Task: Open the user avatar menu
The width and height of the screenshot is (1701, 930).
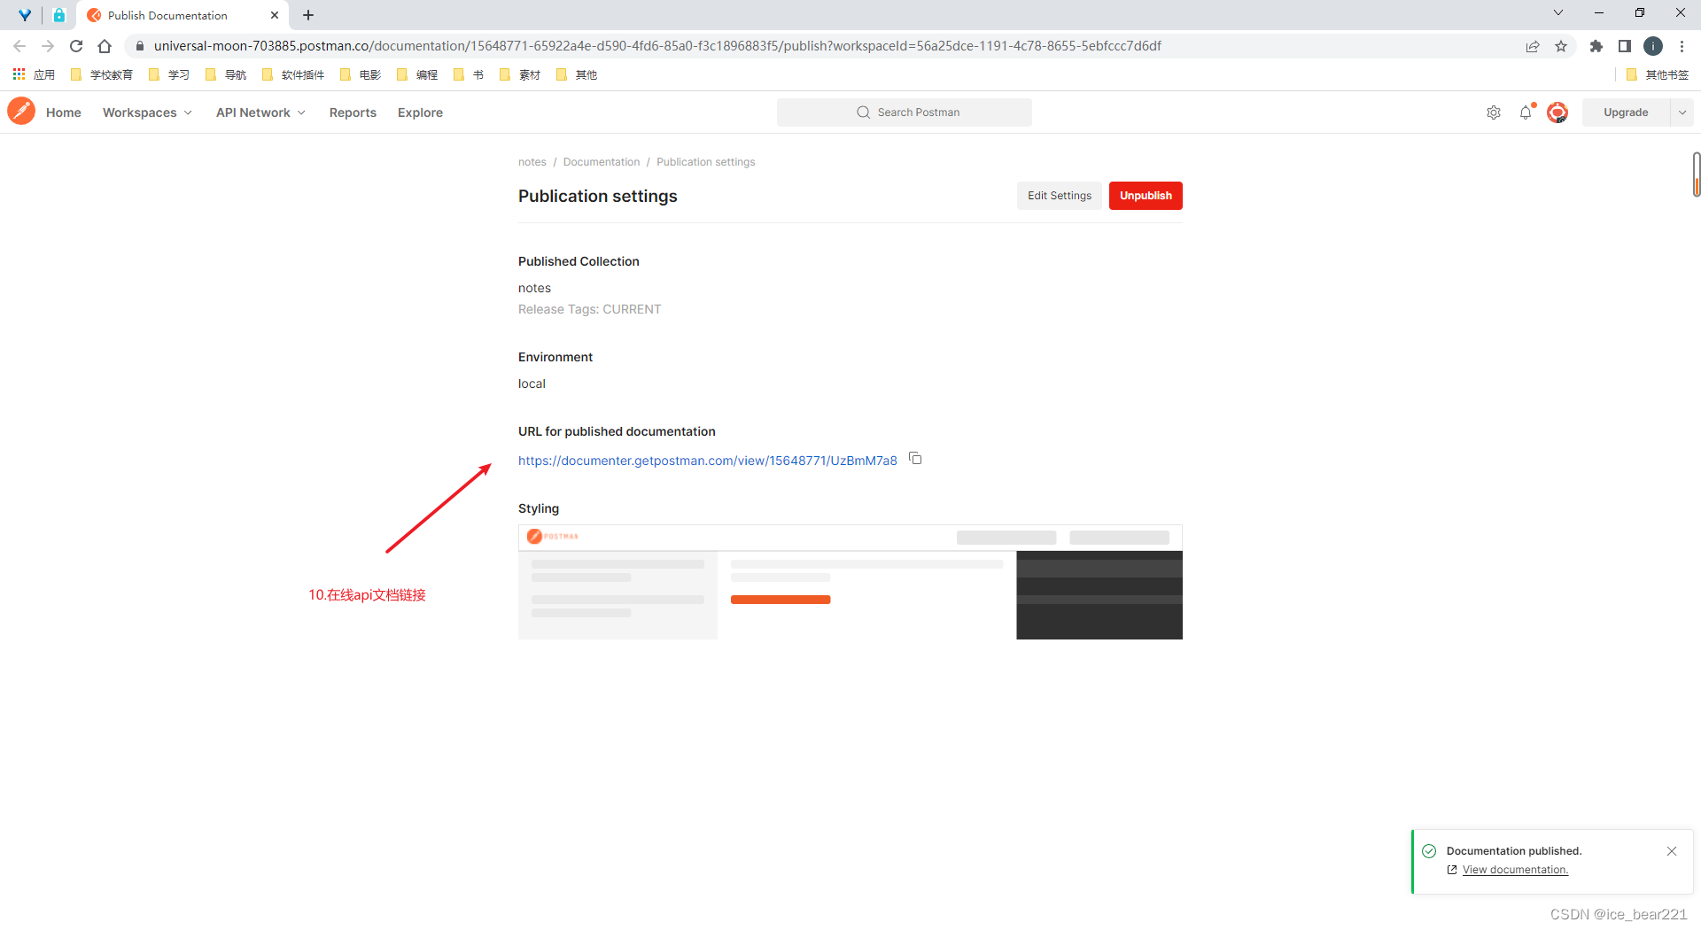Action: coord(1557,112)
